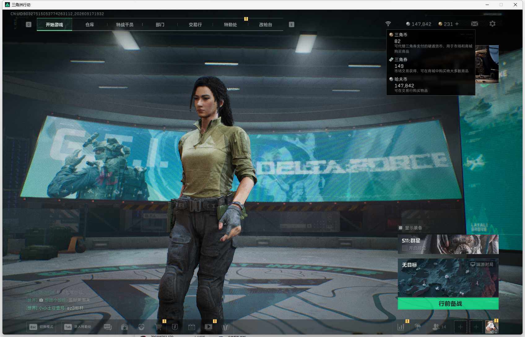
Task: Open the calendar events icon
Action: (x=192, y=327)
